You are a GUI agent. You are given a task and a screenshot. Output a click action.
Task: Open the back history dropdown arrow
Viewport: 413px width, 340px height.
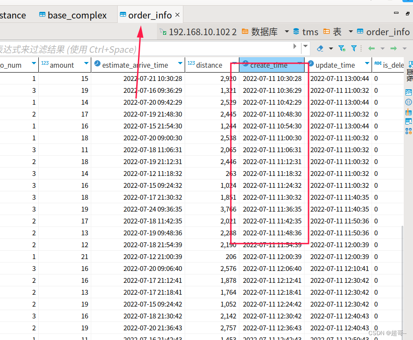click(383, 49)
